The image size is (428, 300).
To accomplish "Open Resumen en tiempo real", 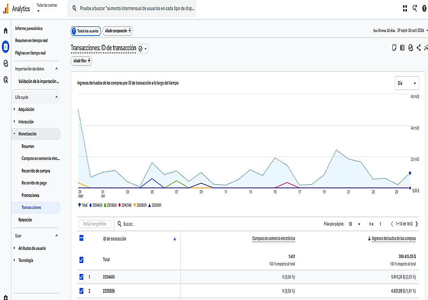I will click(31, 41).
